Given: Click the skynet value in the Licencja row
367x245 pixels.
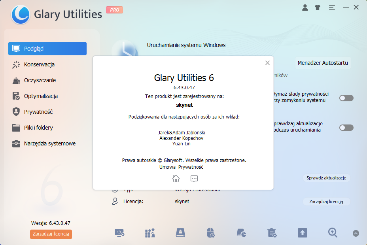Looking at the screenshot, I should [182, 201].
